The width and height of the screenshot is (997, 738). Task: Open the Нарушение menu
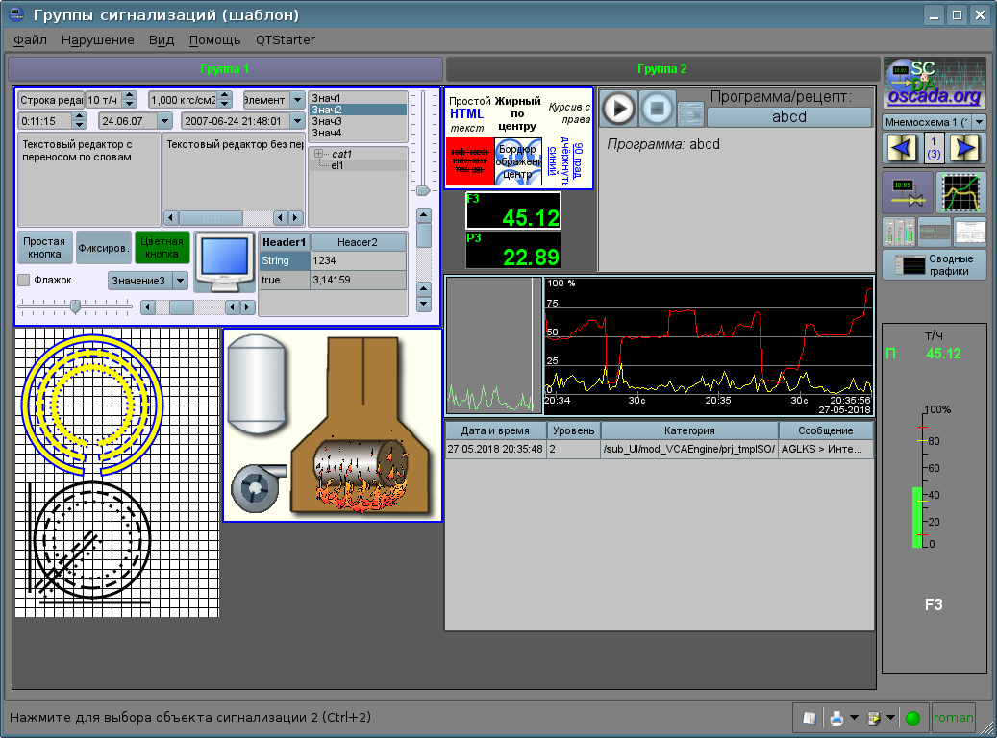(x=97, y=40)
